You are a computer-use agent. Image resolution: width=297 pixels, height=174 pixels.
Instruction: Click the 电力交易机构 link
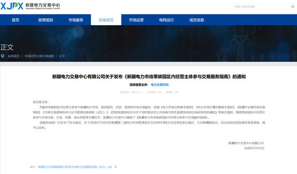click(160, 85)
